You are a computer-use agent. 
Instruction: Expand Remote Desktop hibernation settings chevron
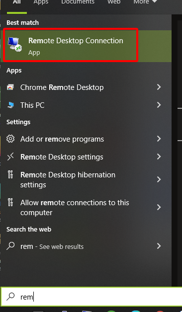[159, 179]
